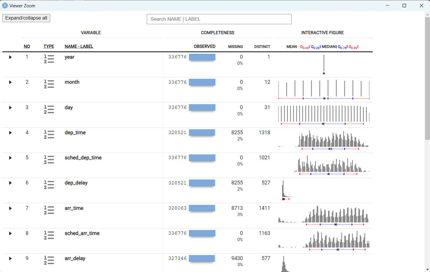The image size is (430, 272).
Task: Expand the day variable row
Action: (x=10, y=108)
